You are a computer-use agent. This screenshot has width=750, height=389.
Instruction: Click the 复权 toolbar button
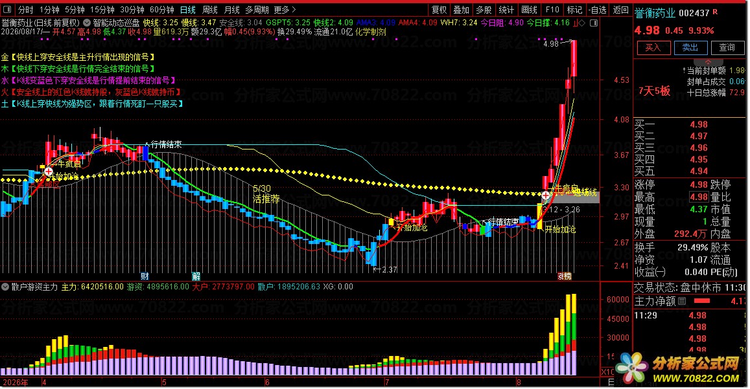[x=439, y=10]
